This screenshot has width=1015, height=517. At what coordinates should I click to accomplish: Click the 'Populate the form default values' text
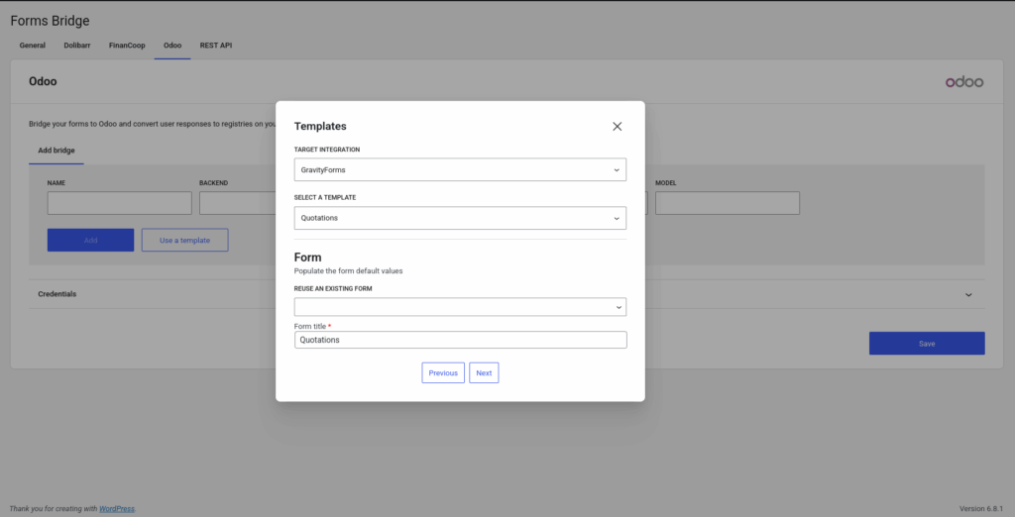coord(348,271)
